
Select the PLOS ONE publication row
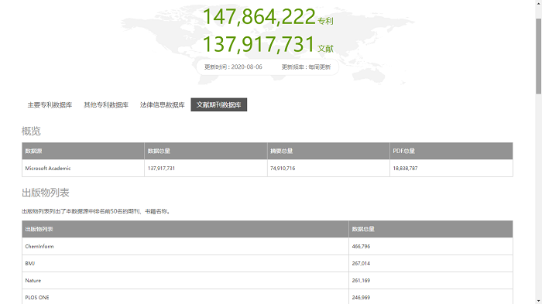coord(267,297)
